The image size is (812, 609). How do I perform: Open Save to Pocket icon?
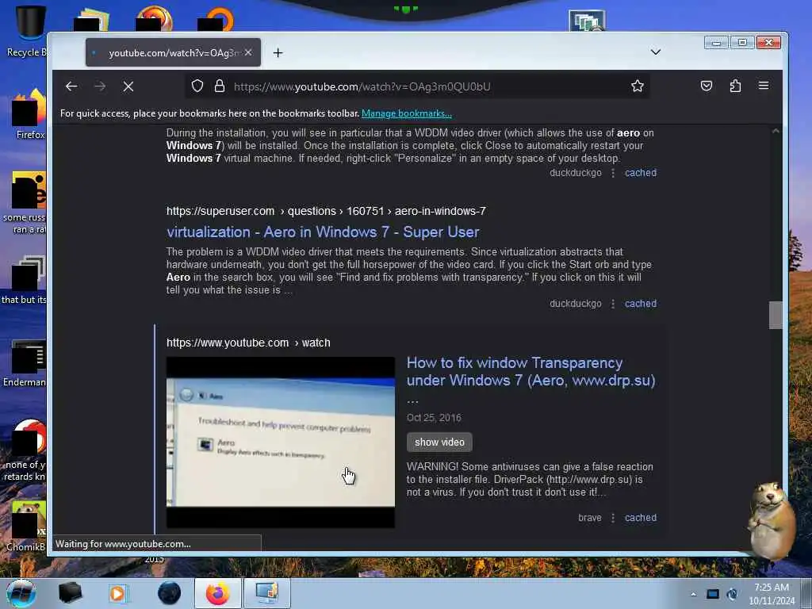click(707, 86)
